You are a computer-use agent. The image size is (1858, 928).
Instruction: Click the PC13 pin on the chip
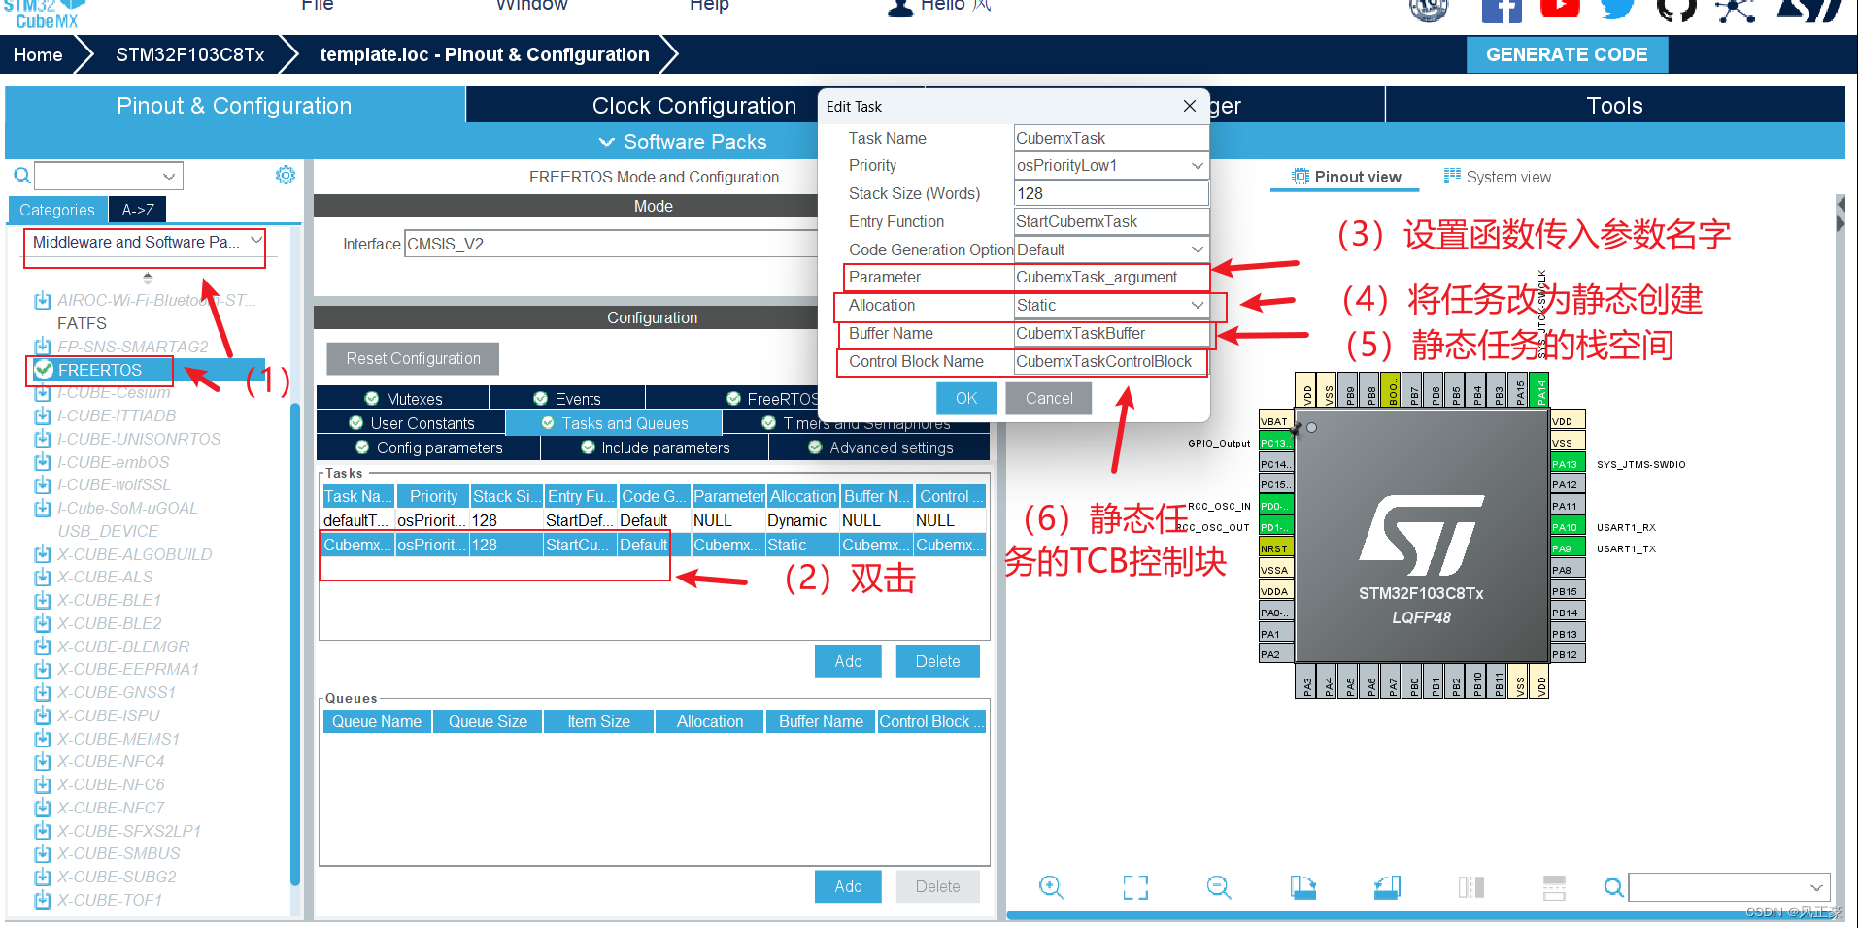tap(1276, 443)
